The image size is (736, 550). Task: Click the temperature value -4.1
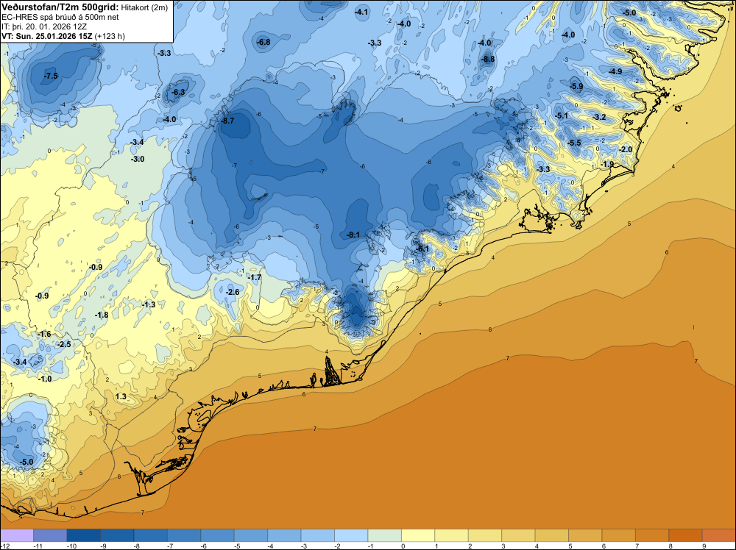click(361, 12)
